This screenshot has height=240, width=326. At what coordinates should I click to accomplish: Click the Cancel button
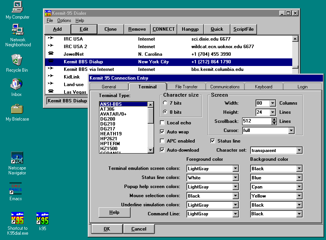point(139,229)
